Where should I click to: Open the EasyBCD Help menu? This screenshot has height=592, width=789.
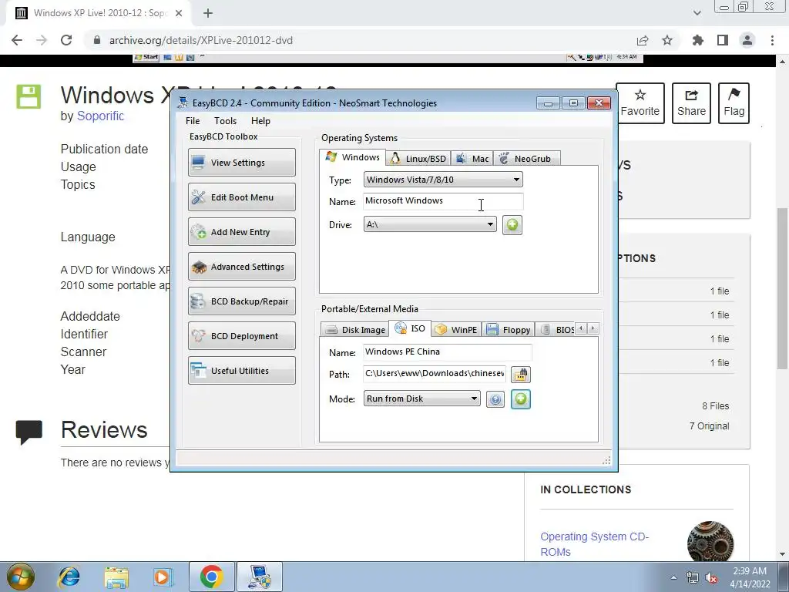click(x=260, y=121)
